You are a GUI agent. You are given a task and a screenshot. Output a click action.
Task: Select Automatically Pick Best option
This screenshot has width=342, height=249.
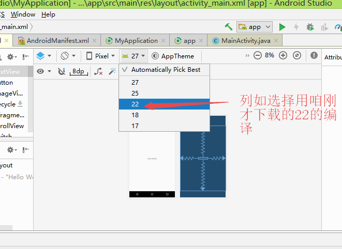[164, 70]
